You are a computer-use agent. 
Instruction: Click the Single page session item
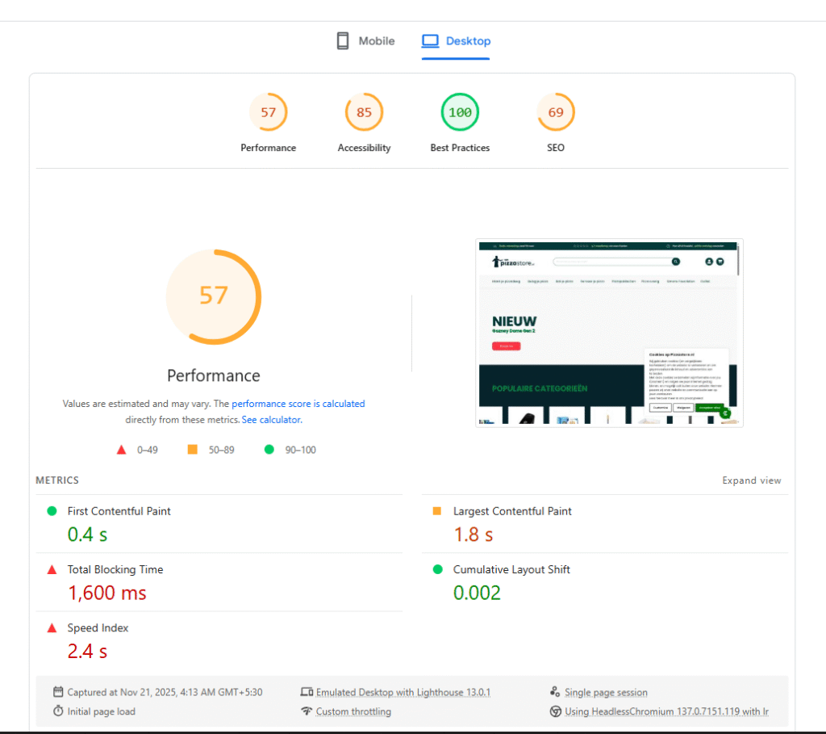coord(605,692)
